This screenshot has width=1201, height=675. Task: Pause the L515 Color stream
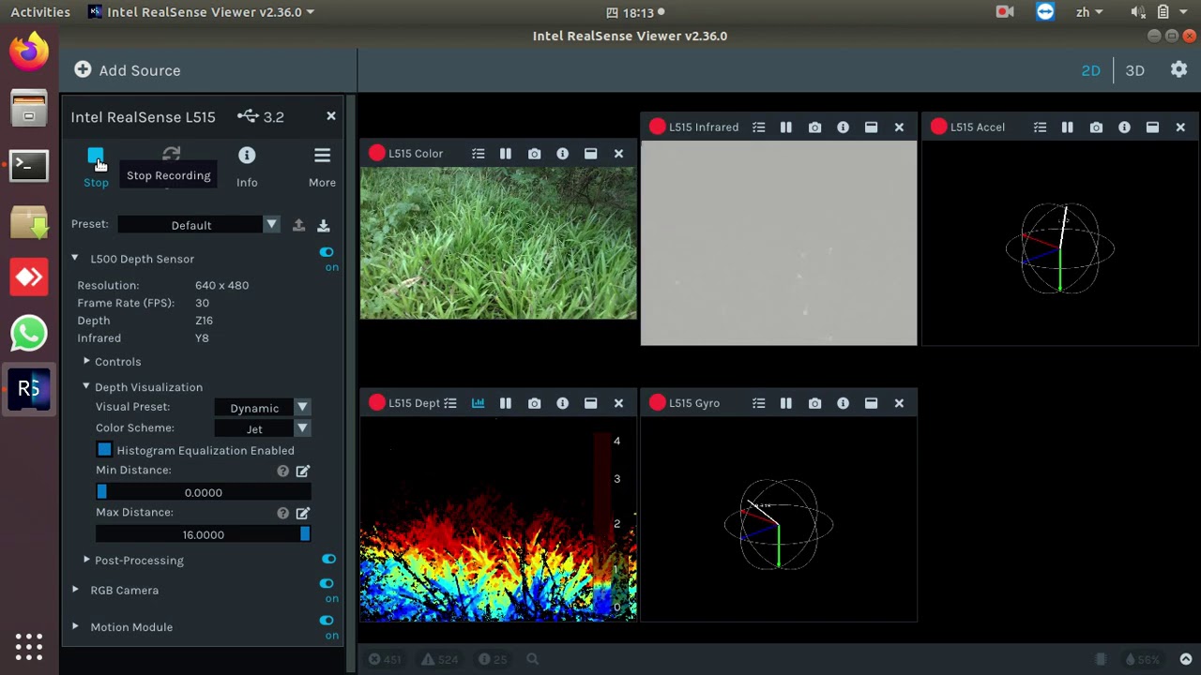tap(506, 154)
